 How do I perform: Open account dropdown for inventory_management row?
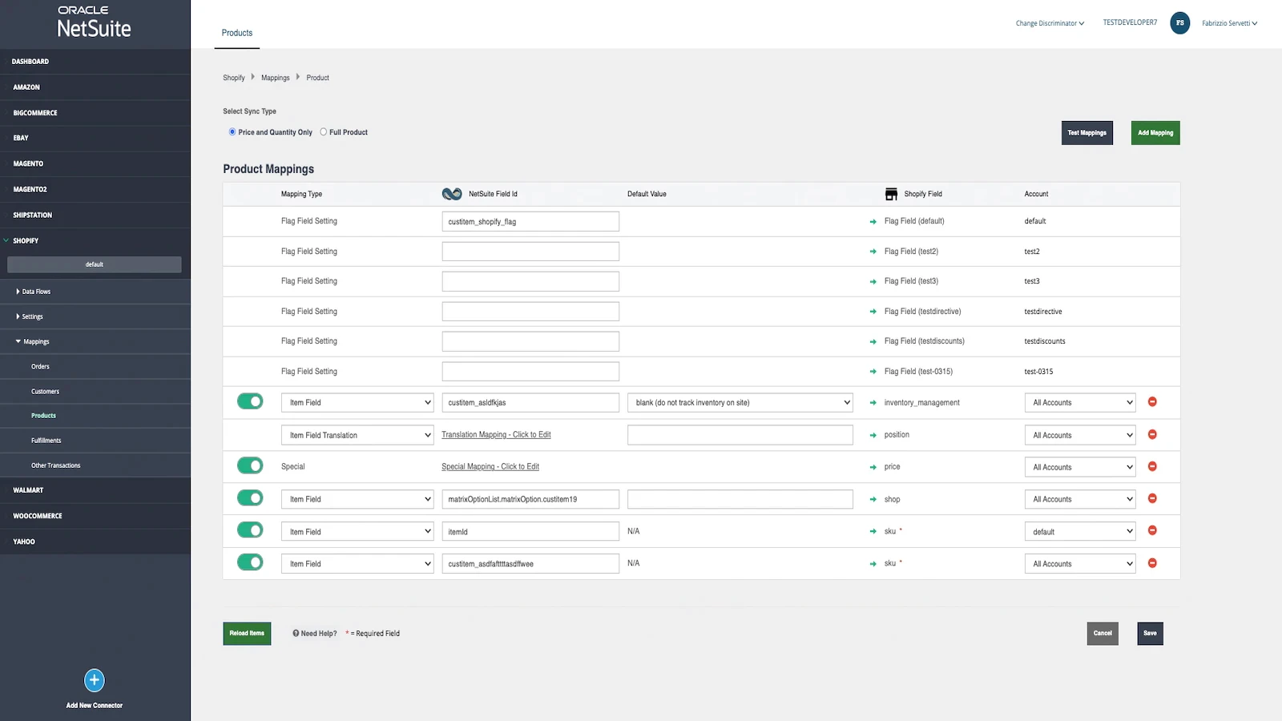[x=1080, y=402]
